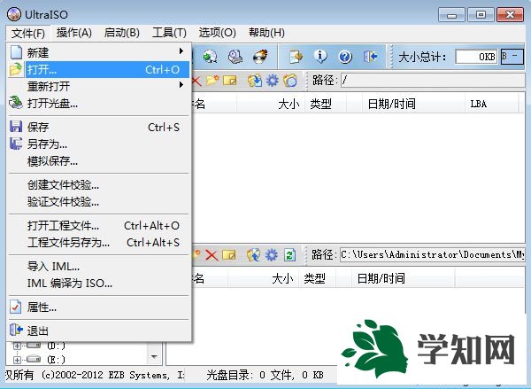Click the Burn CD image flame icon
The image size is (531, 389).
(260, 57)
